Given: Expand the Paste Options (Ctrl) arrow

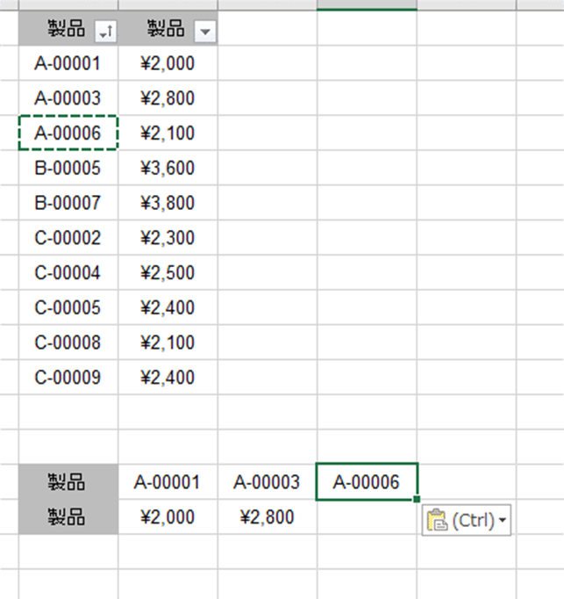Looking at the screenshot, I should pyautogui.click(x=503, y=520).
